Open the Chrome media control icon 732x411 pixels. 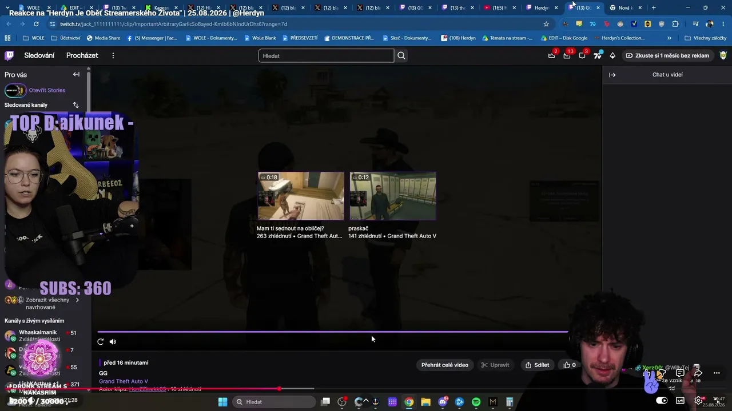click(x=695, y=24)
